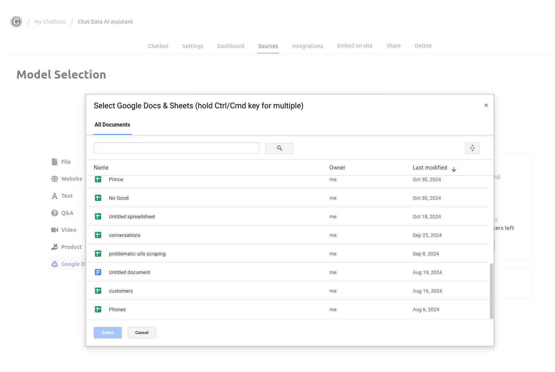Click the Google Drive icon in sidebar
The height and width of the screenshot is (372, 555).
point(55,264)
